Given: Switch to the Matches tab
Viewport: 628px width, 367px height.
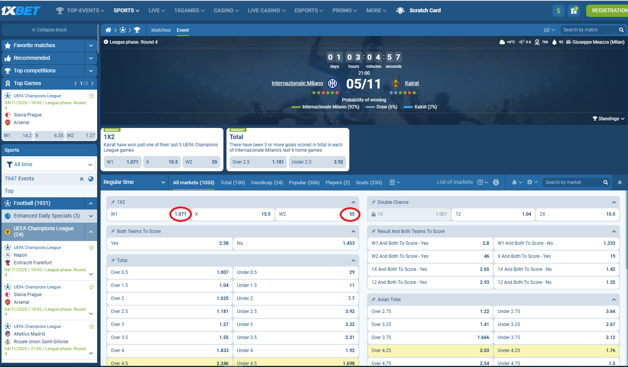Looking at the screenshot, I should pyautogui.click(x=161, y=30).
